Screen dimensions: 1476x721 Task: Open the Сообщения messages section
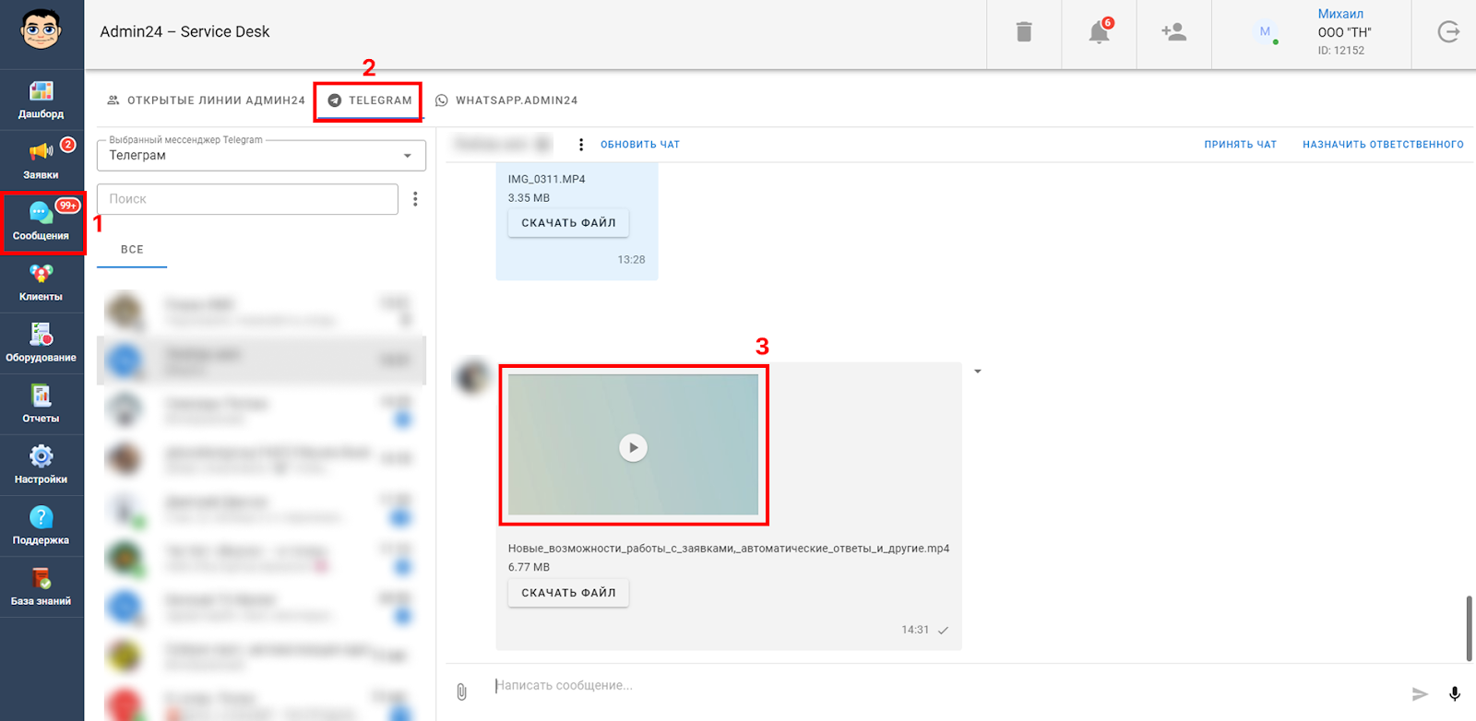pyautogui.click(x=42, y=222)
